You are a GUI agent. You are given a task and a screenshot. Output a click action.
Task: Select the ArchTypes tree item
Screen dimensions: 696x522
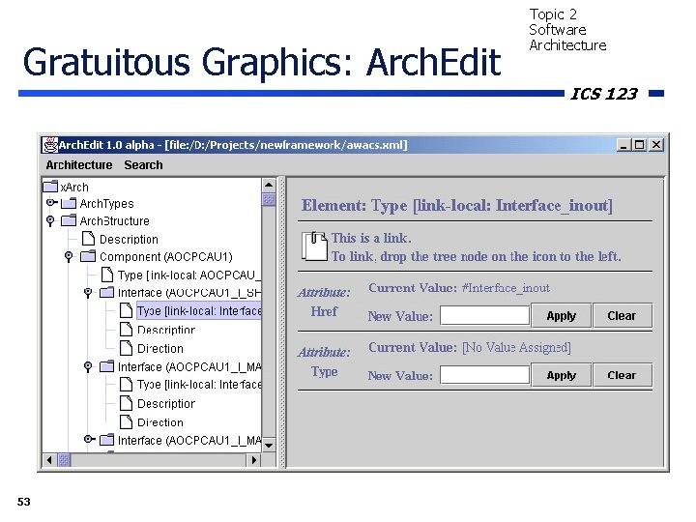tap(106, 204)
